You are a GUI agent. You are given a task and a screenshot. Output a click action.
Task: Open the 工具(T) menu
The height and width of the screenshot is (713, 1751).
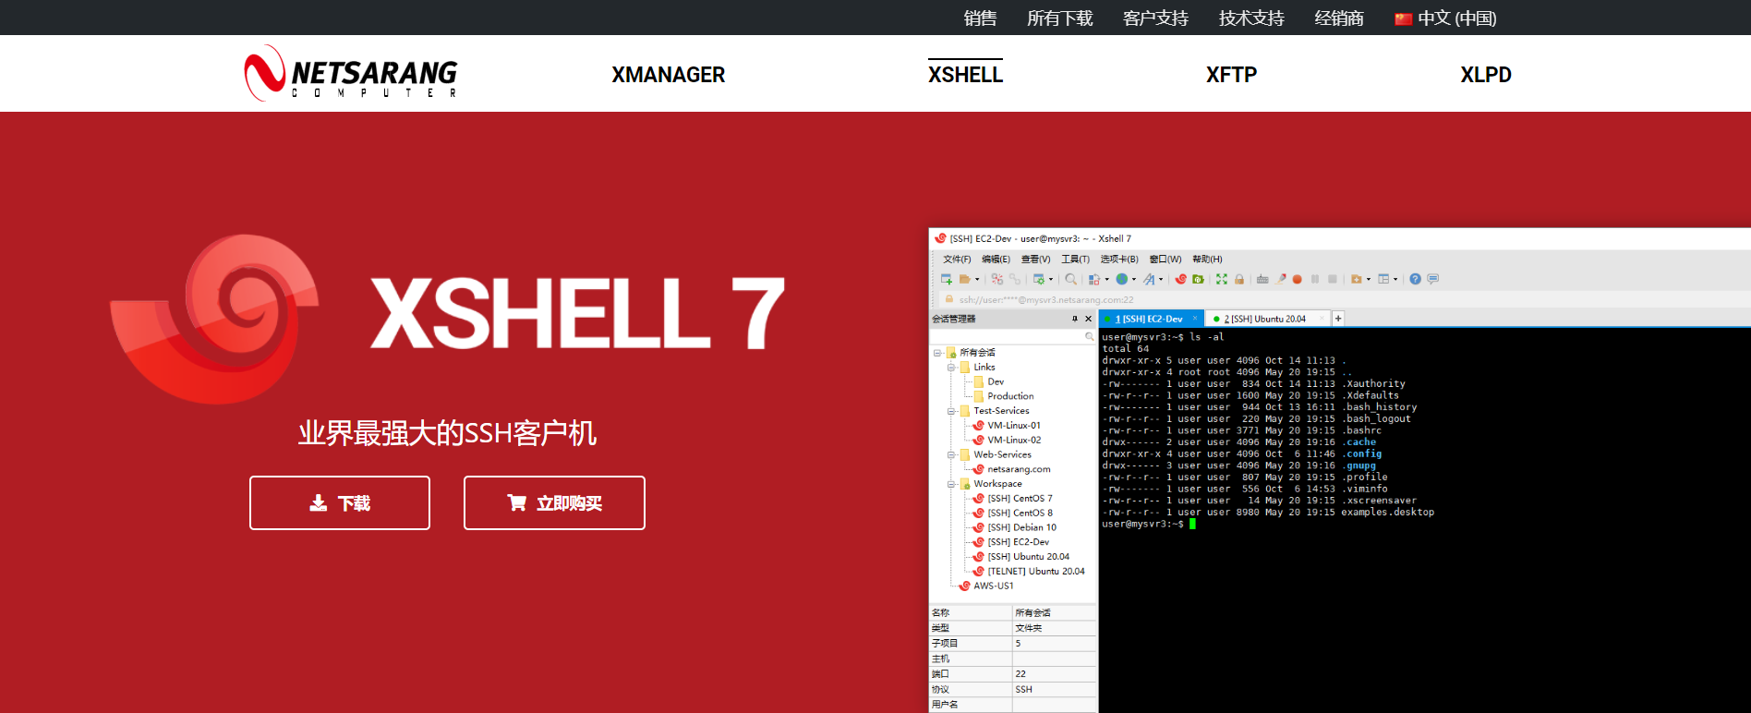(1075, 260)
